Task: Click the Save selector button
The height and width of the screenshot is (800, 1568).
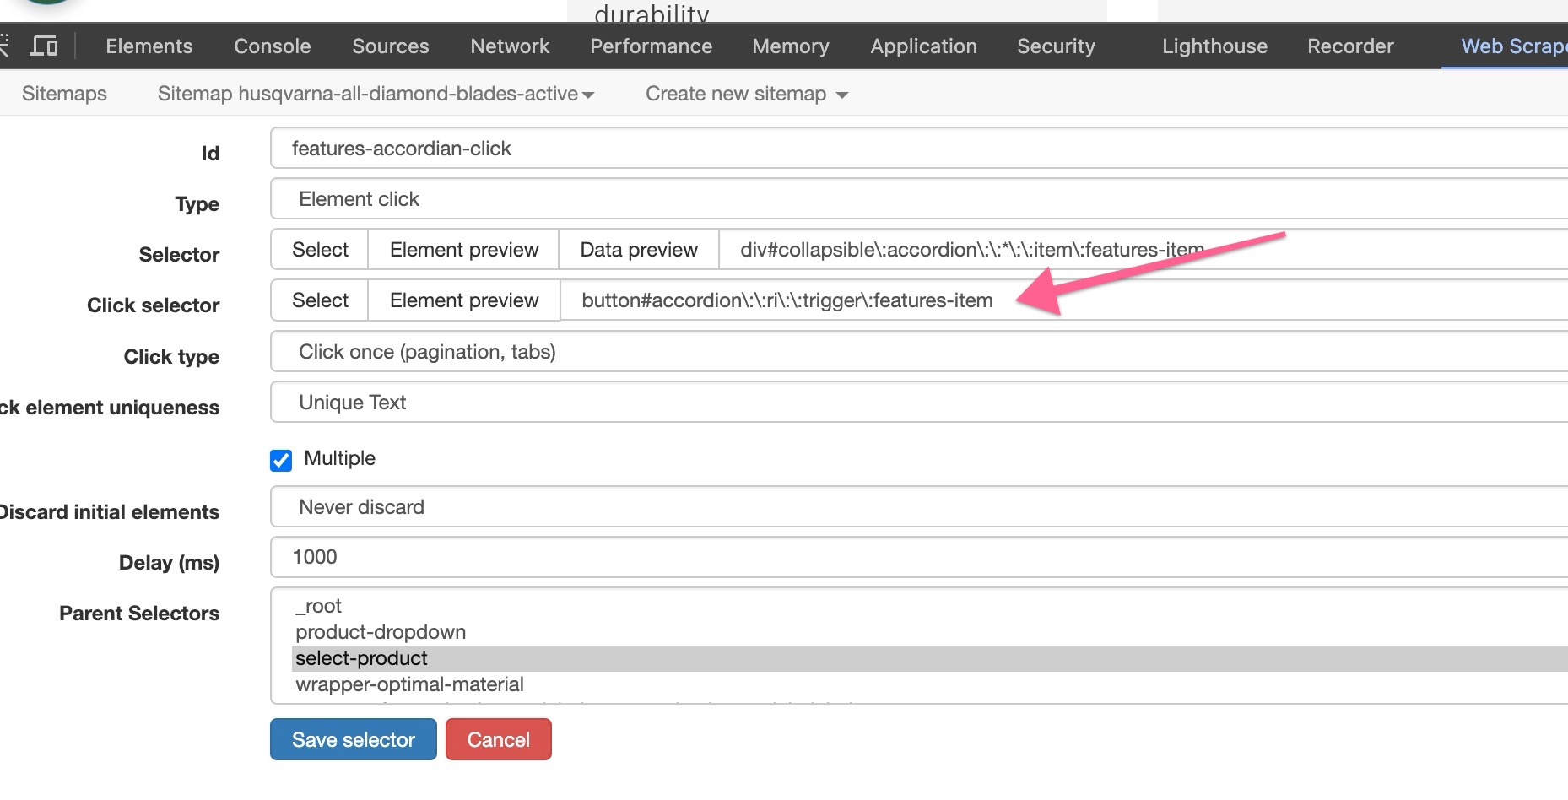Action: pyautogui.click(x=353, y=740)
